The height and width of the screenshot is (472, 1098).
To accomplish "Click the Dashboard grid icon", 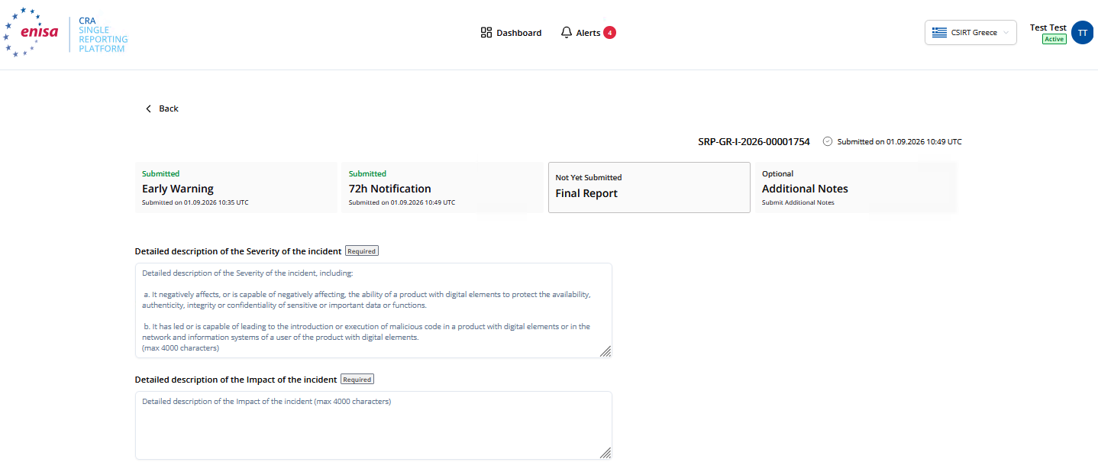I will point(486,33).
